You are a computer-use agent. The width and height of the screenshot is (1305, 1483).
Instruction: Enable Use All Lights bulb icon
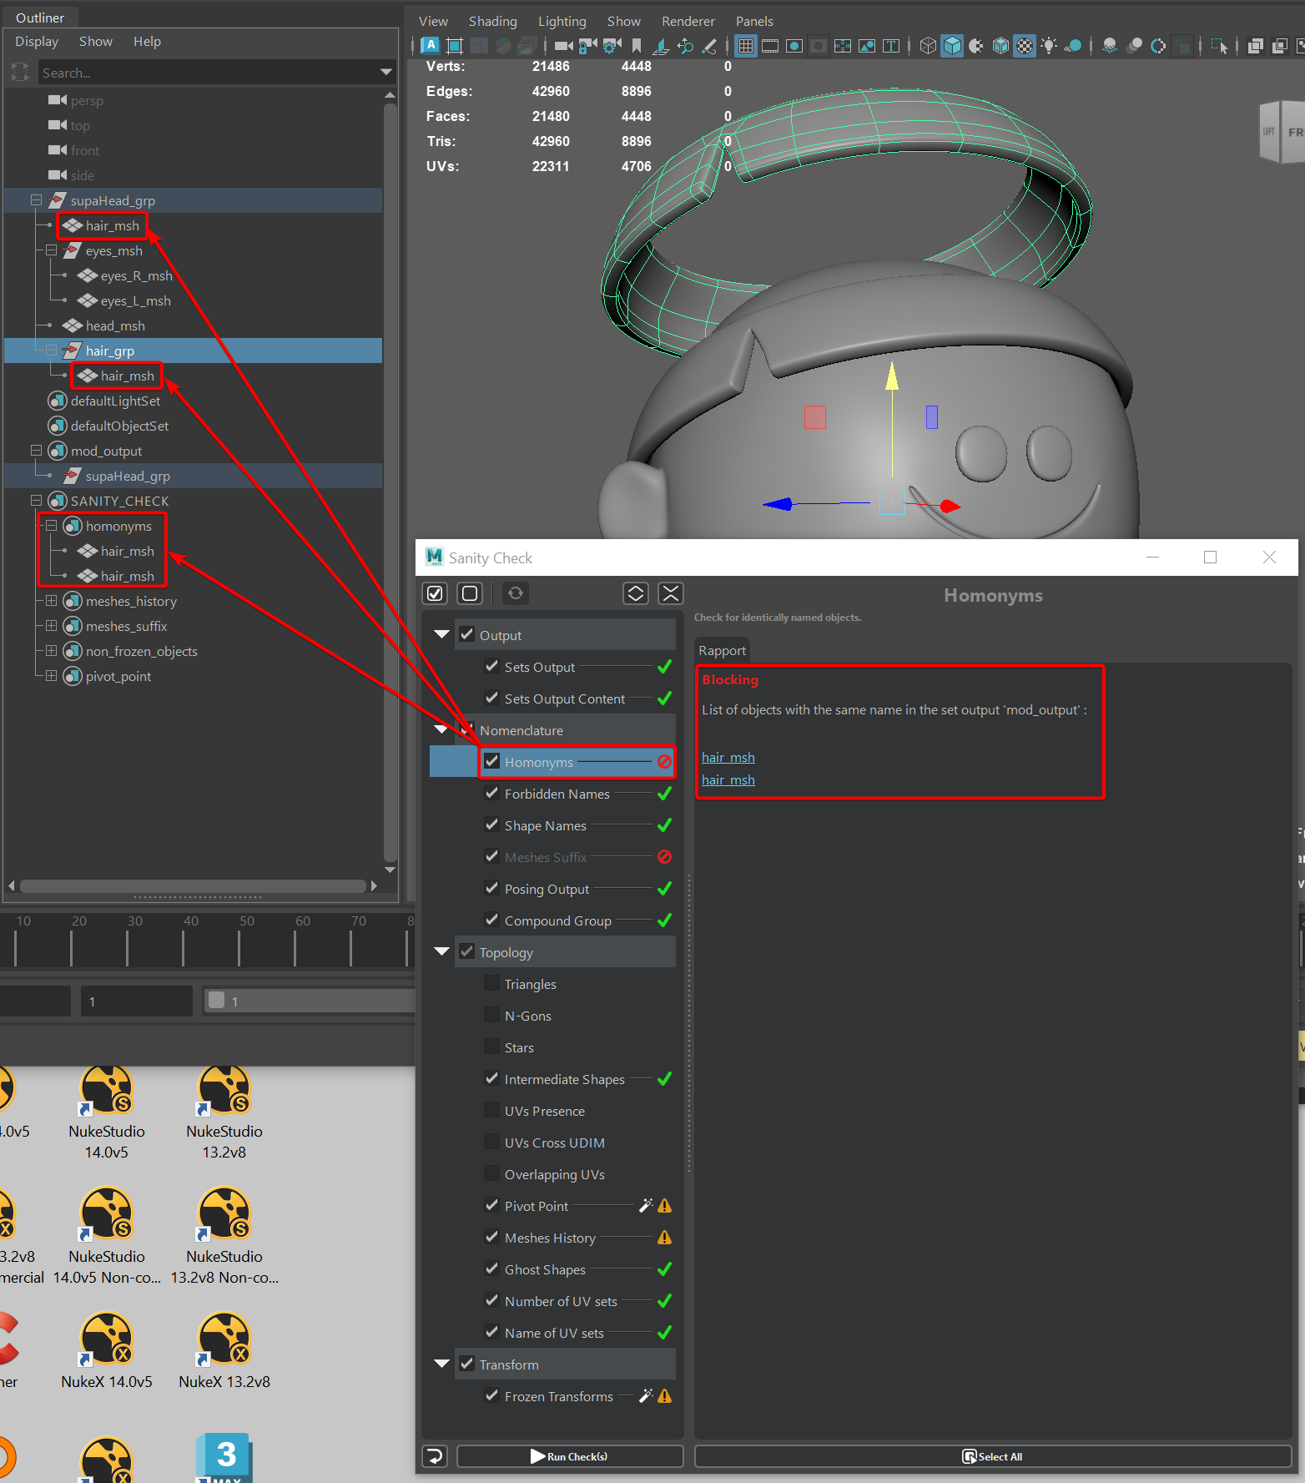(x=1049, y=46)
